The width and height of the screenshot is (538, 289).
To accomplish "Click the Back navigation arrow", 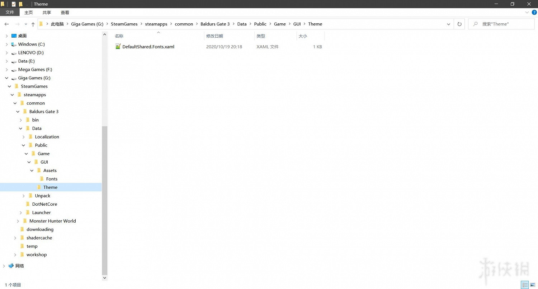I will coord(6,24).
